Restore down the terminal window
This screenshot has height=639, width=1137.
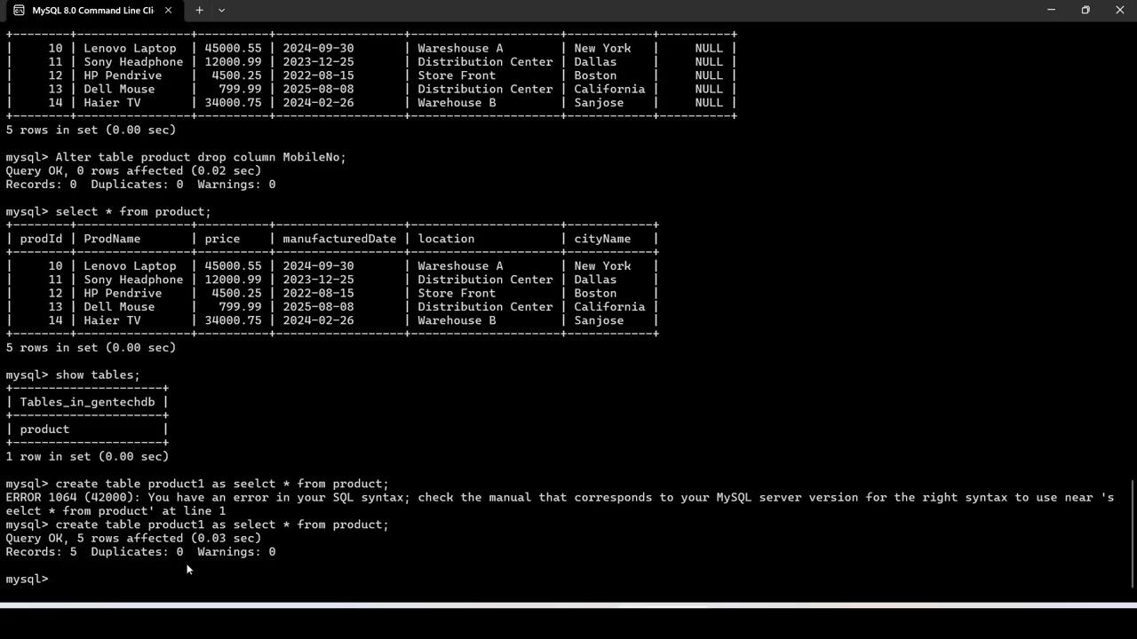point(1085,10)
